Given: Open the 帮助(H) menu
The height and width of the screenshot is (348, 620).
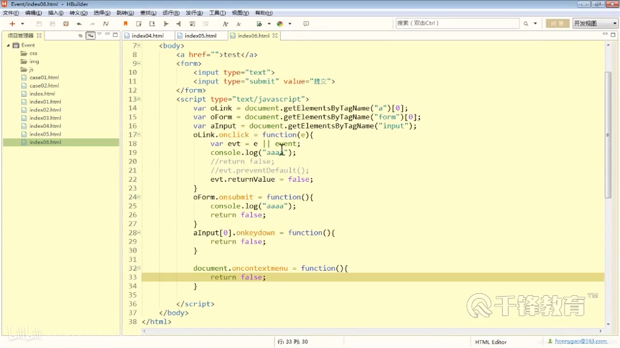Looking at the screenshot, I should tap(263, 13).
